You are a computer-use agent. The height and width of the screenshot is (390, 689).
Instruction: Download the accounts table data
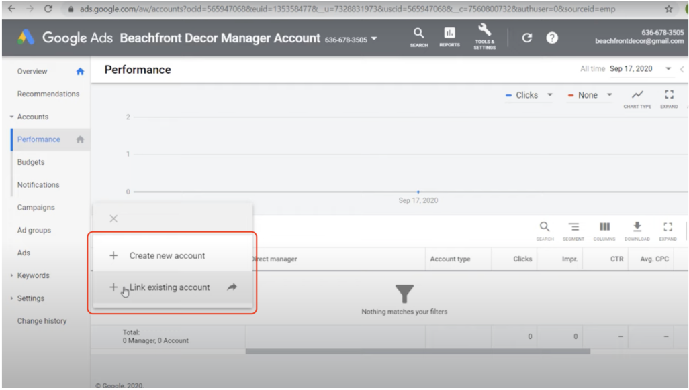point(637,230)
